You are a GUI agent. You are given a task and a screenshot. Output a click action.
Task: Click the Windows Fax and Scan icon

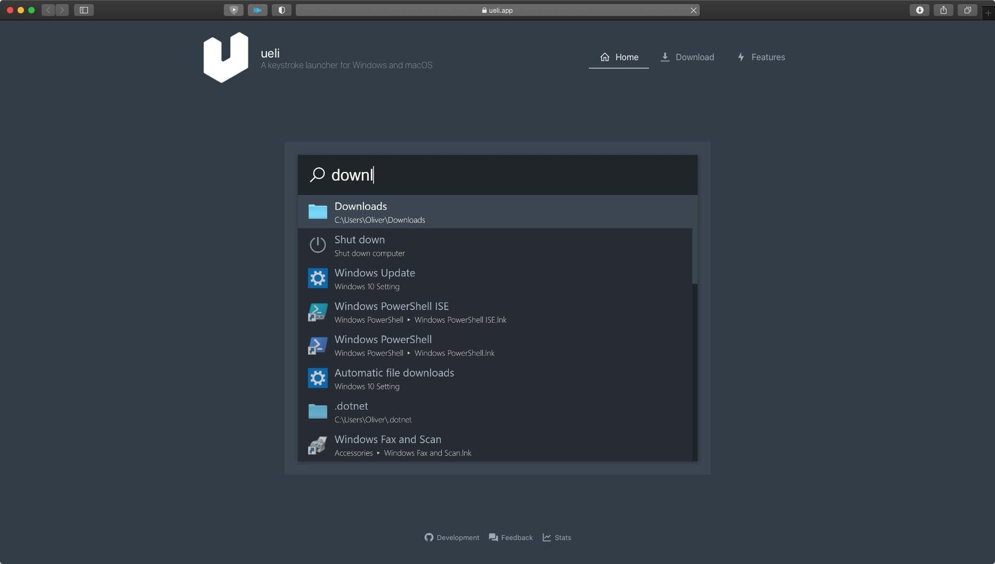(318, 445)
